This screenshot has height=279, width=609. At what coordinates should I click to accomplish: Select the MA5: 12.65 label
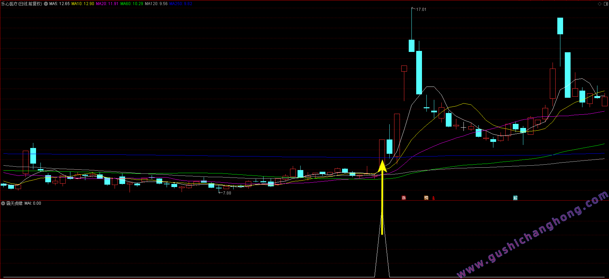coord(60,4)
